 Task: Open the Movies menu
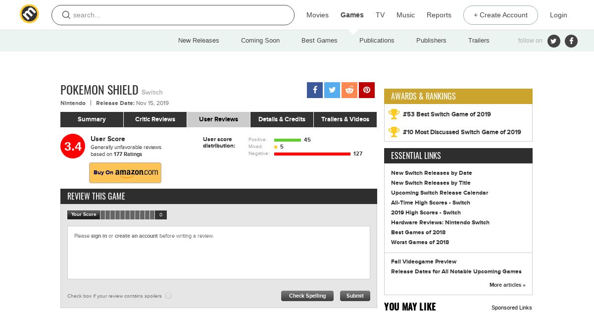tap(317, 15)
